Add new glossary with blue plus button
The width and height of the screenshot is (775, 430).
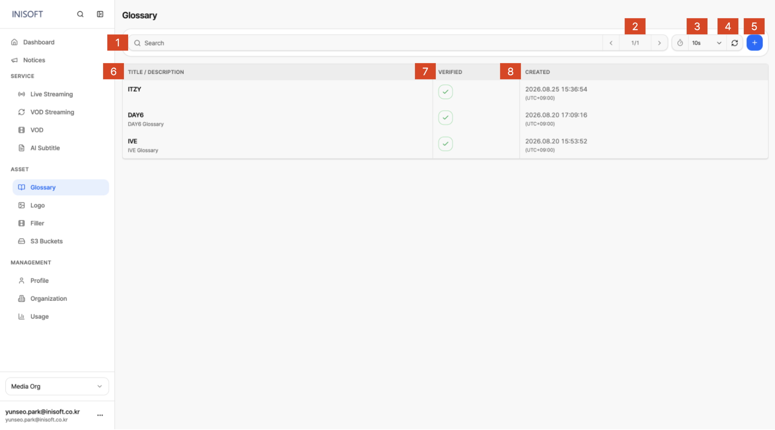tap(754, 43)
